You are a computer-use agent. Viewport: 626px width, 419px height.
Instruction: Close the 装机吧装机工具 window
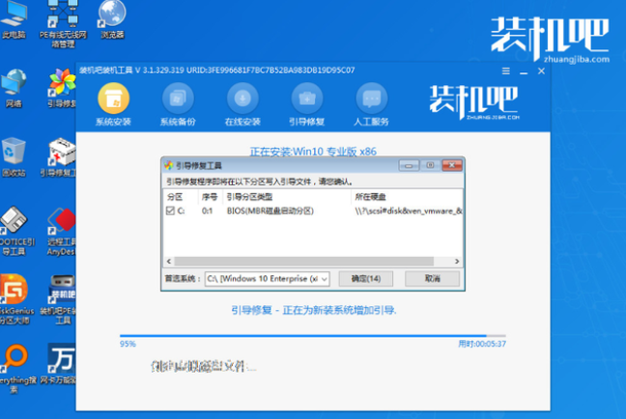(541, 71)
